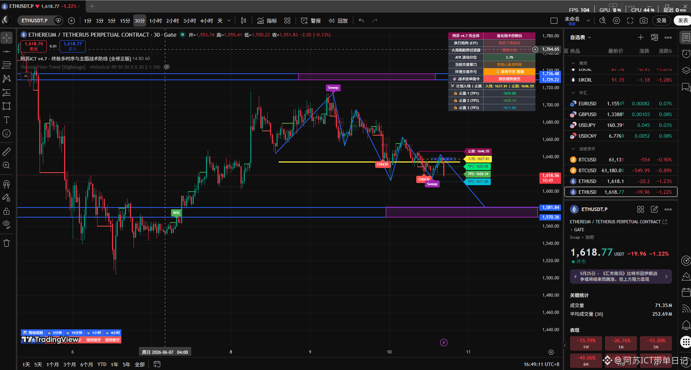Show the hidden Tension Flow Trend indicator
The width and height of the screenshot is (691, 370).
click(167, 67)
